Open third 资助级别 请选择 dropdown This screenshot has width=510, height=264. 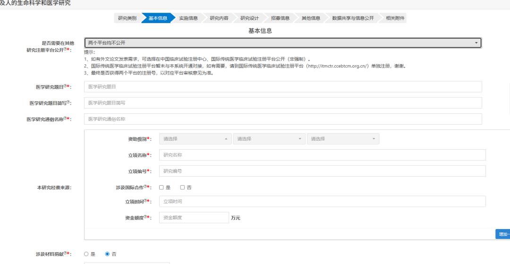(x=343, y=139)
